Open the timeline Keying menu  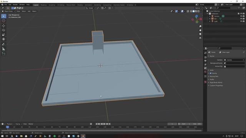tap(18, 124)
